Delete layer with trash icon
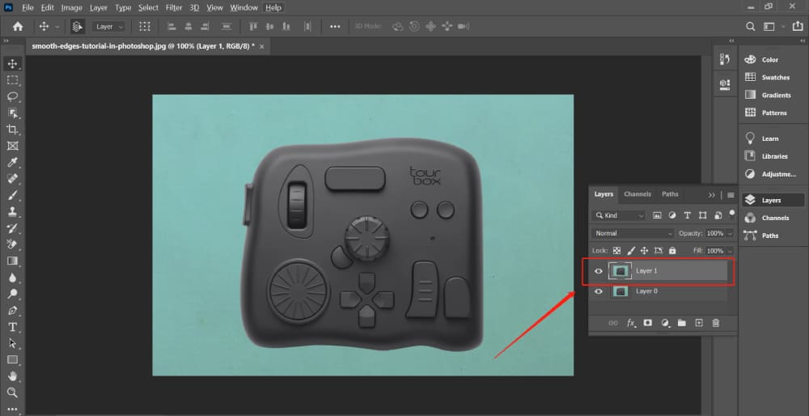 [x=716, y=323]
